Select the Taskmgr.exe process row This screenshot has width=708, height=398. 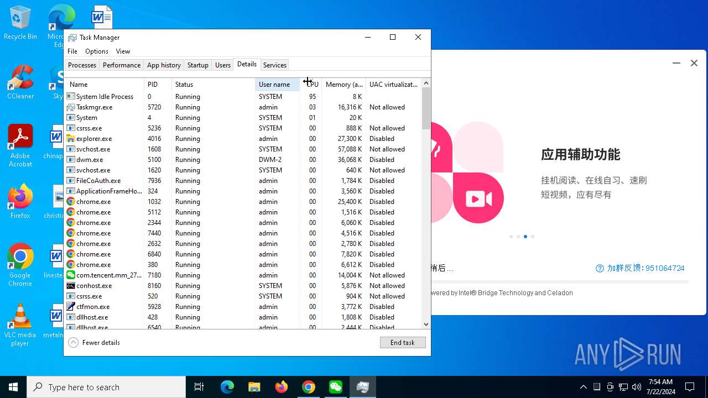pos(242,107)
